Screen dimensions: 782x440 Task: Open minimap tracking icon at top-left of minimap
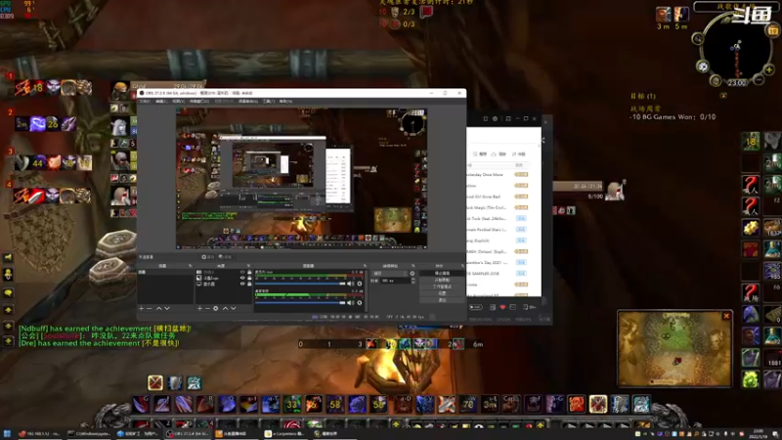698,38
